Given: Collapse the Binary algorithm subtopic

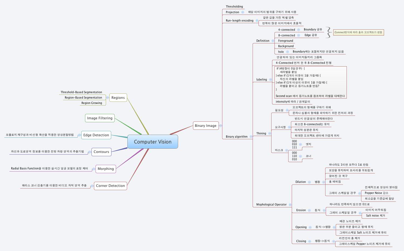Looking at the screenshot, I should [251, 137].
